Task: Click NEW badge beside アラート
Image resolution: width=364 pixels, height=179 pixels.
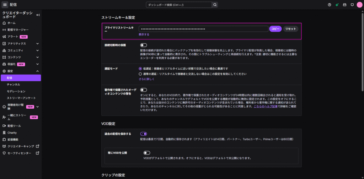Action: tap(24, 37)
